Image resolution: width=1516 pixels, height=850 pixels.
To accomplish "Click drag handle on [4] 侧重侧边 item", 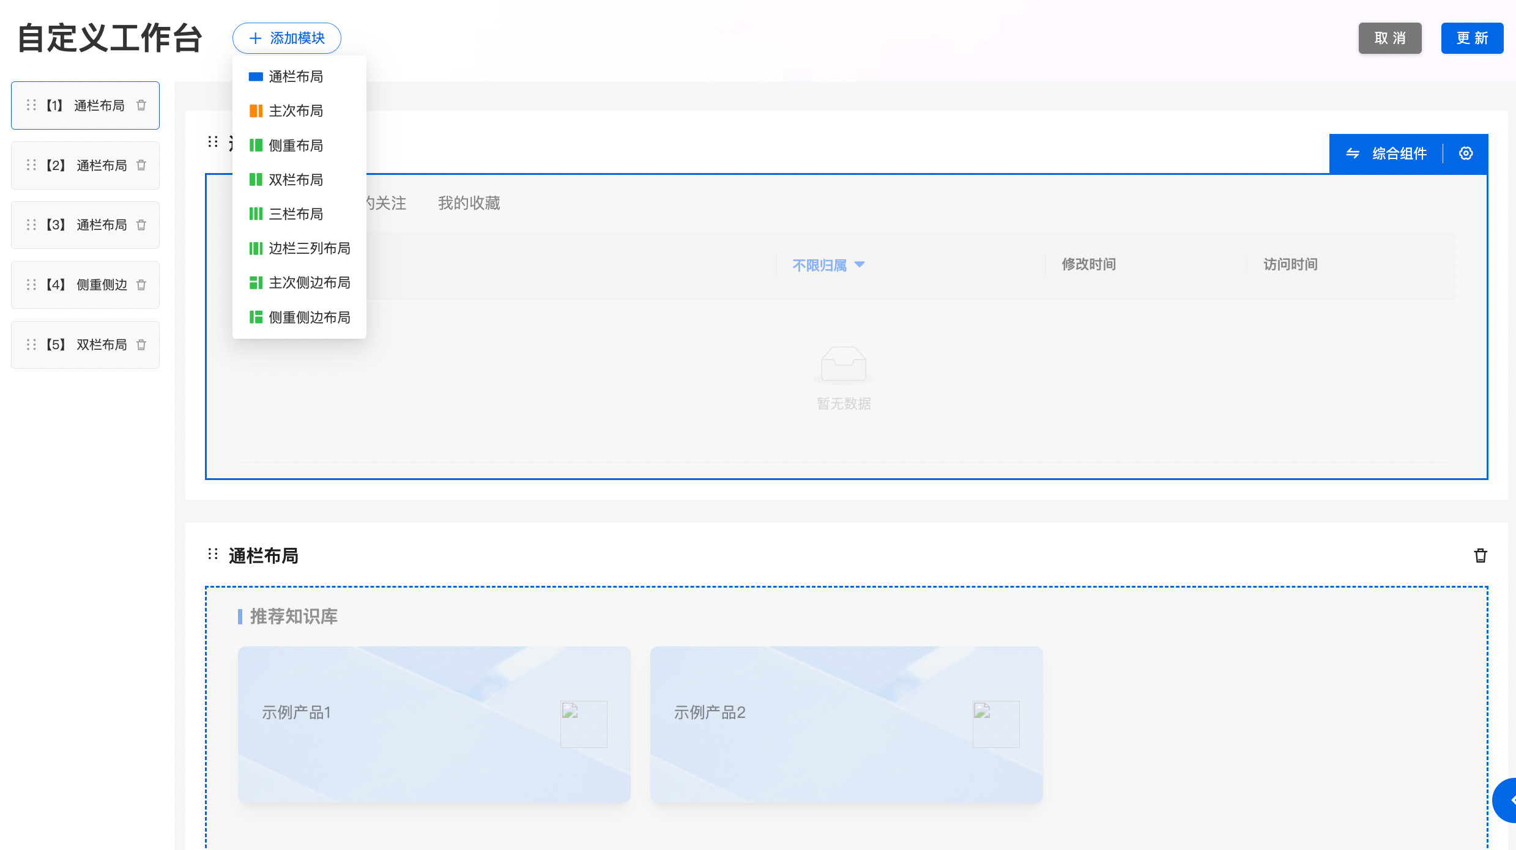I will point(31,285).
